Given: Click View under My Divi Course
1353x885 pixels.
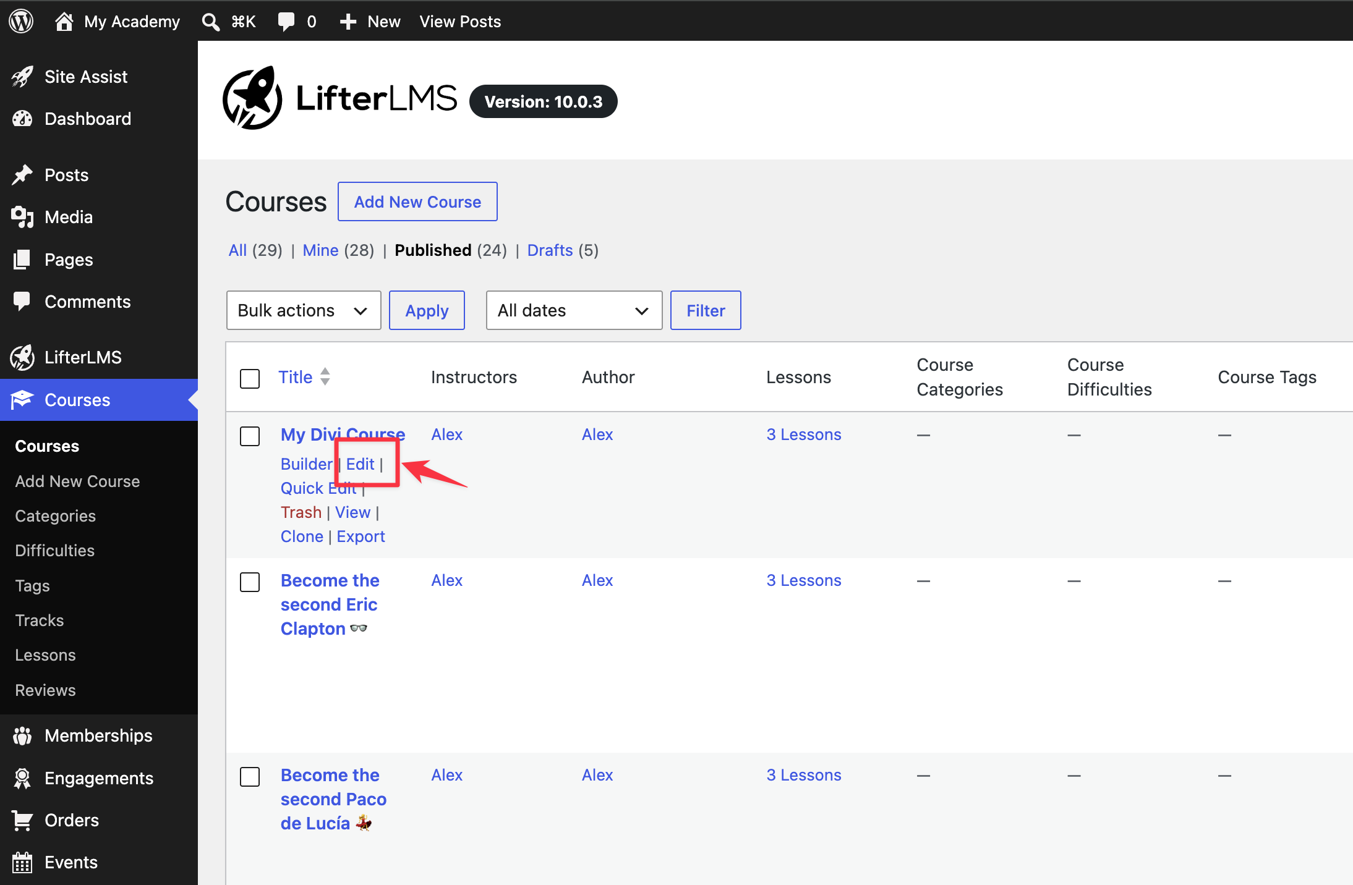Looking at the screenshot, I should (x=353, y=512).
